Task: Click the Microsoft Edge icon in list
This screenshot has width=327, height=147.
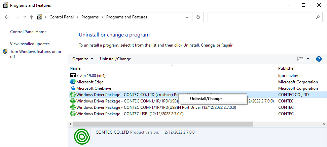Action: coord(73,82)
